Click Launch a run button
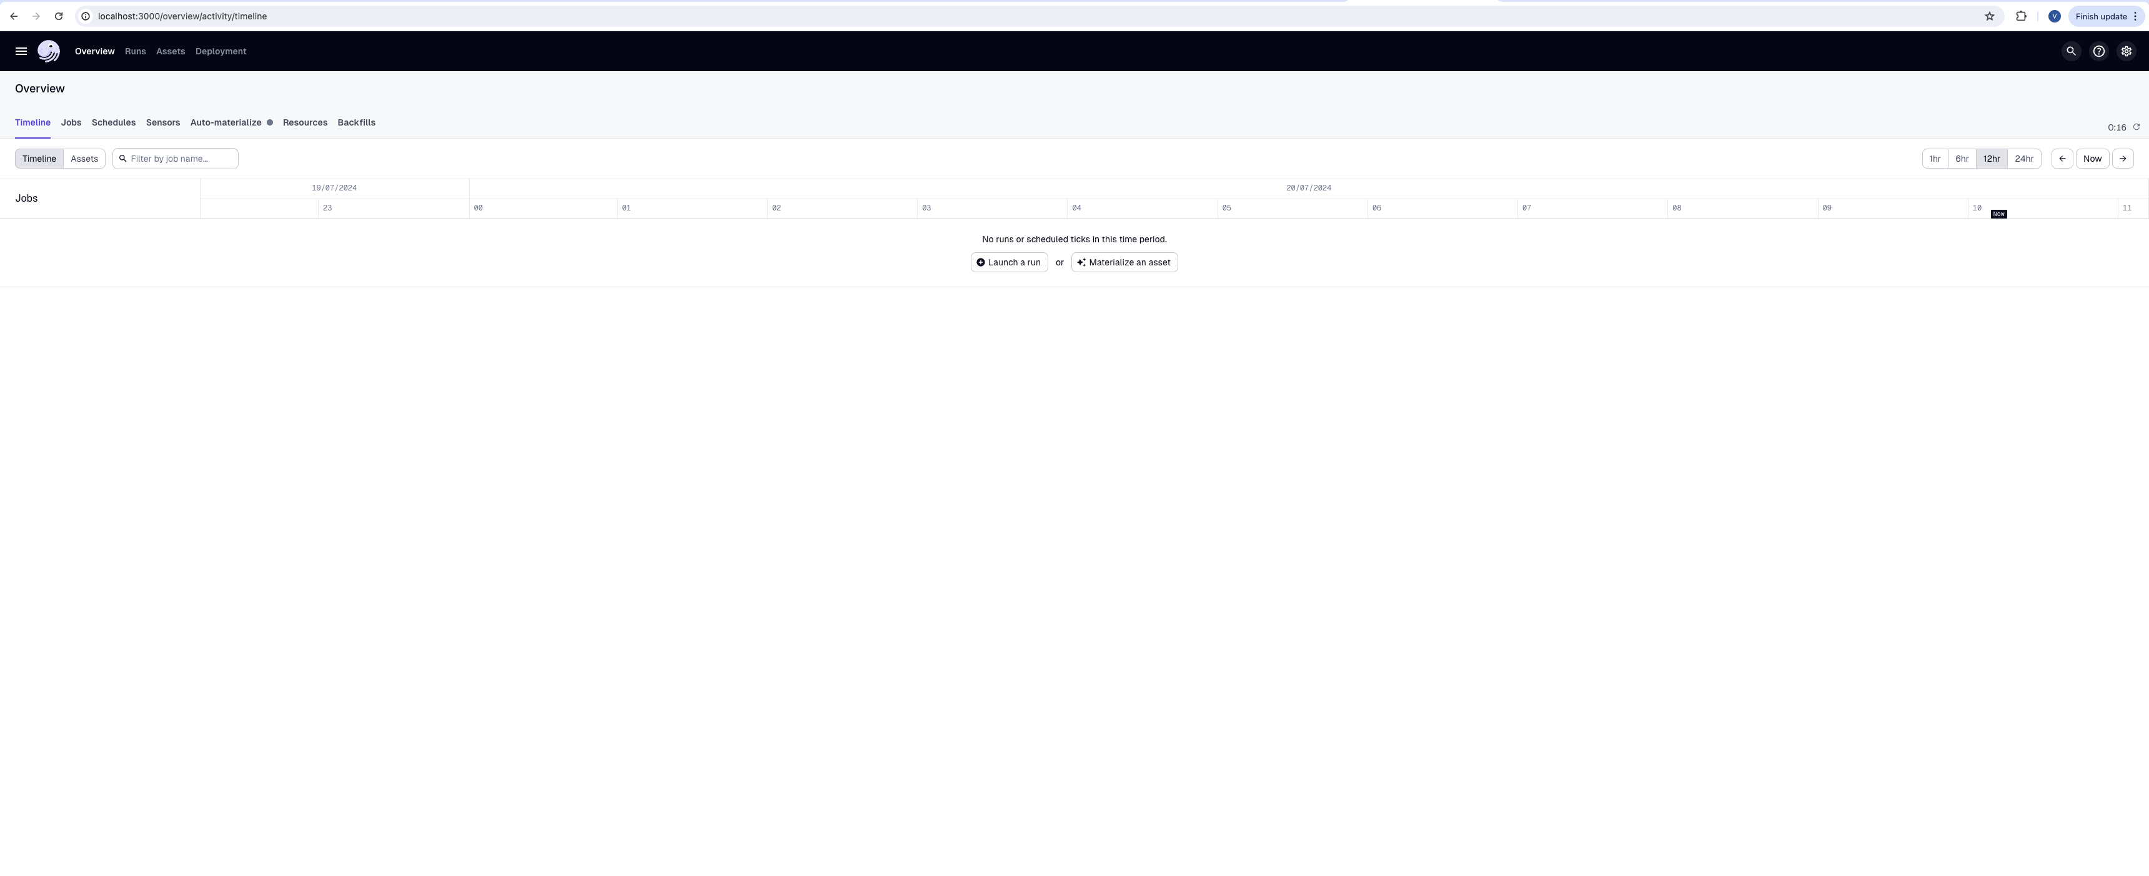Viewport: 2149px width, 876px height. point(1009,262)
